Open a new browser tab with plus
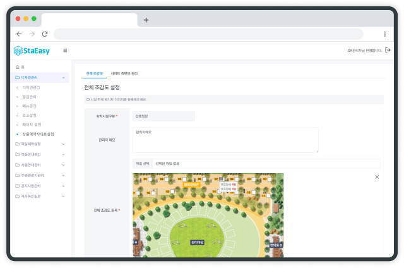Screen dimensions: 404x268 click(146, 20)
